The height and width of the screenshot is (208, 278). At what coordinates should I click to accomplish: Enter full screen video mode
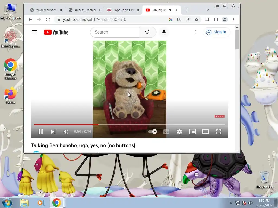[x=219, y=132]
